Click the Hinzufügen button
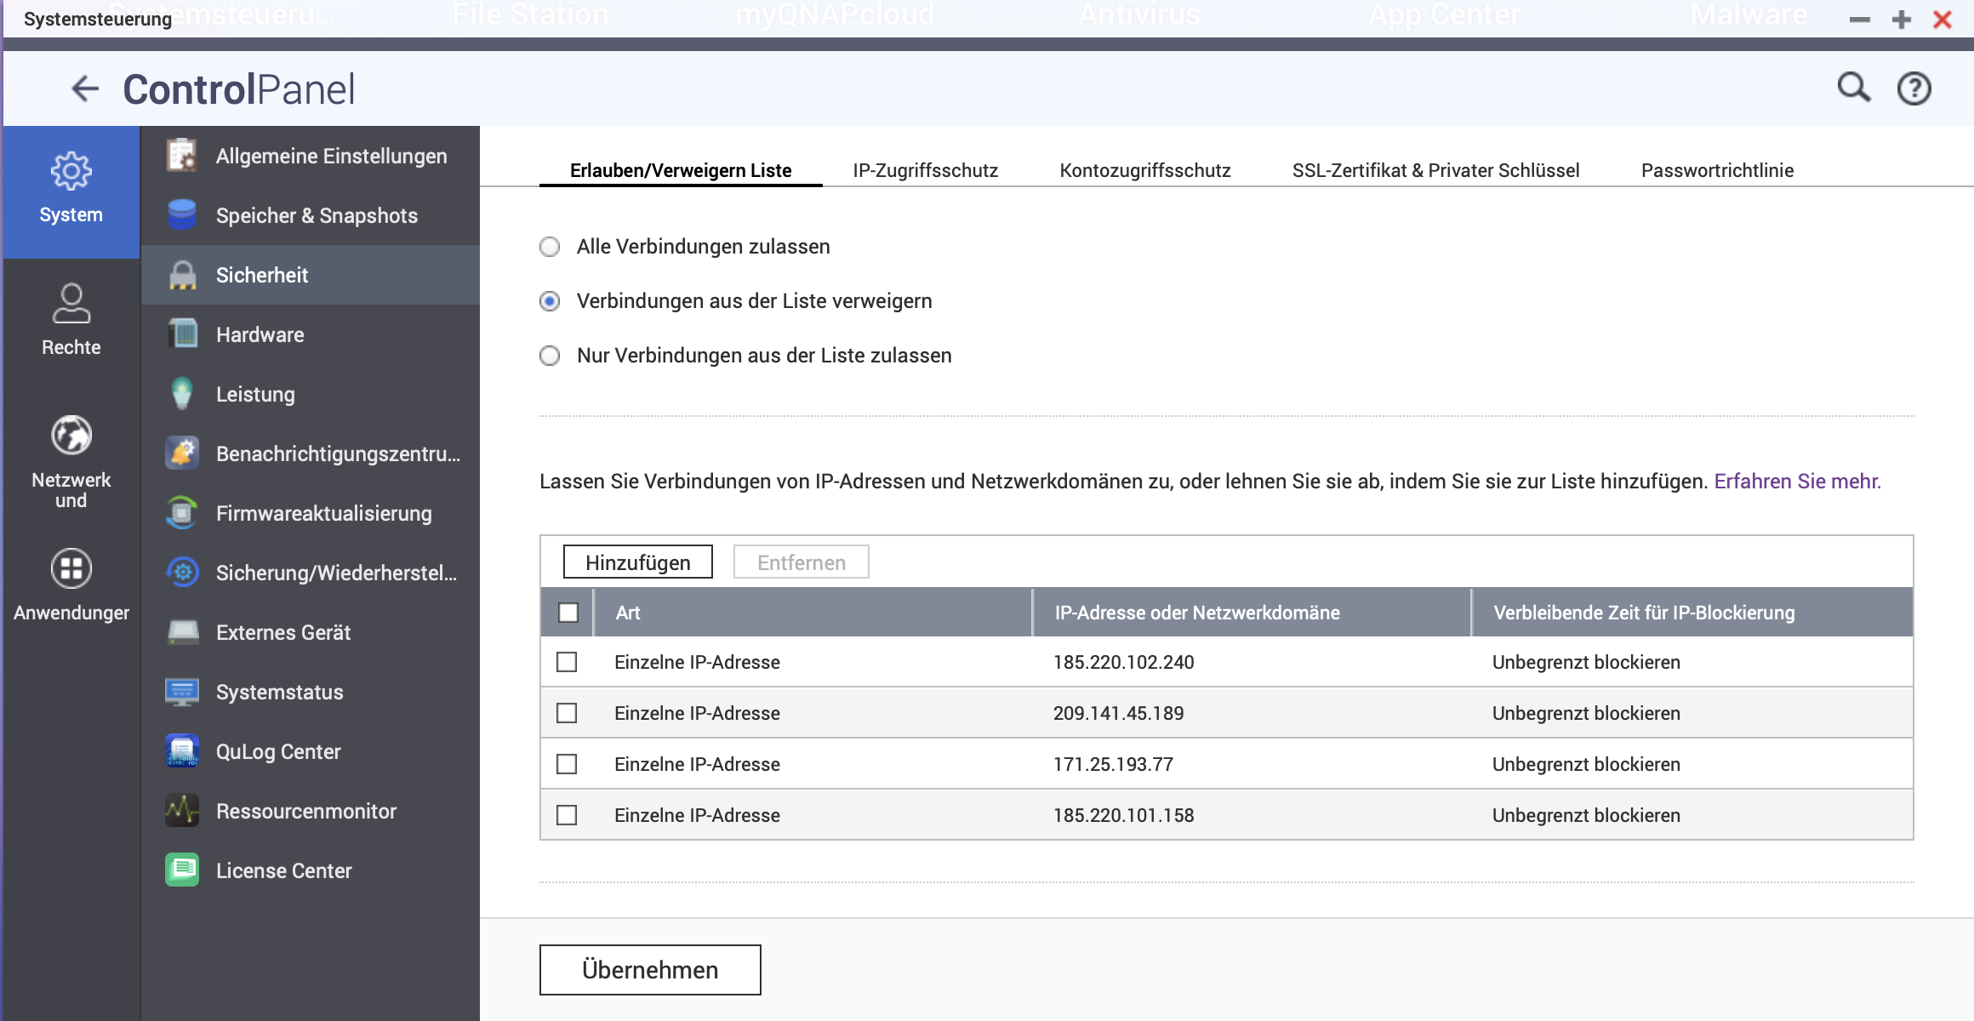Screen dimensions: 1974x1021 [637, 562]
